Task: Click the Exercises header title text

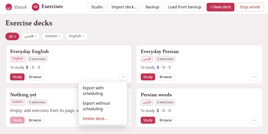Action: (52, 7)
